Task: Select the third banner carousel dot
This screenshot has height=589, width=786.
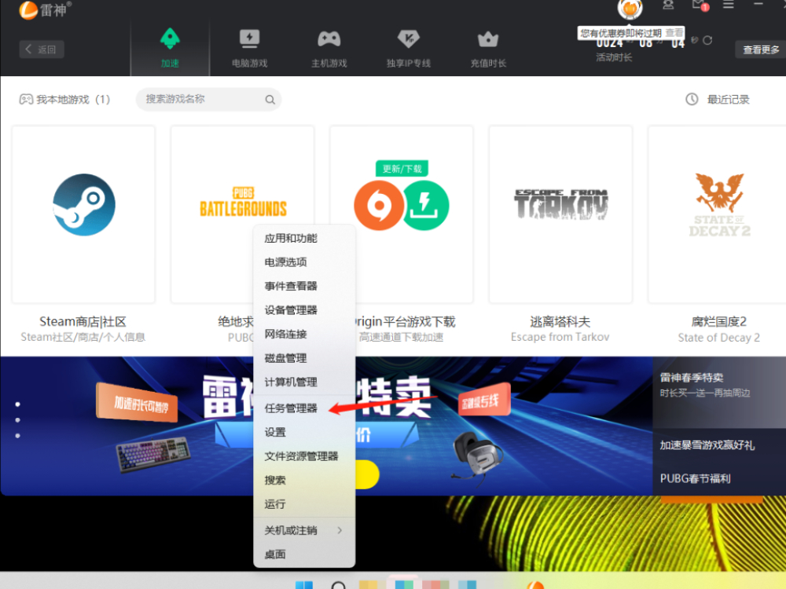Action: pos(17,436)
